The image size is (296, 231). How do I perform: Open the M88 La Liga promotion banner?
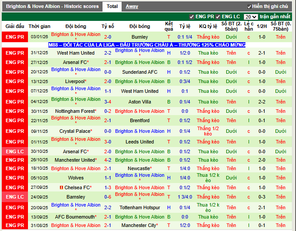147,45
